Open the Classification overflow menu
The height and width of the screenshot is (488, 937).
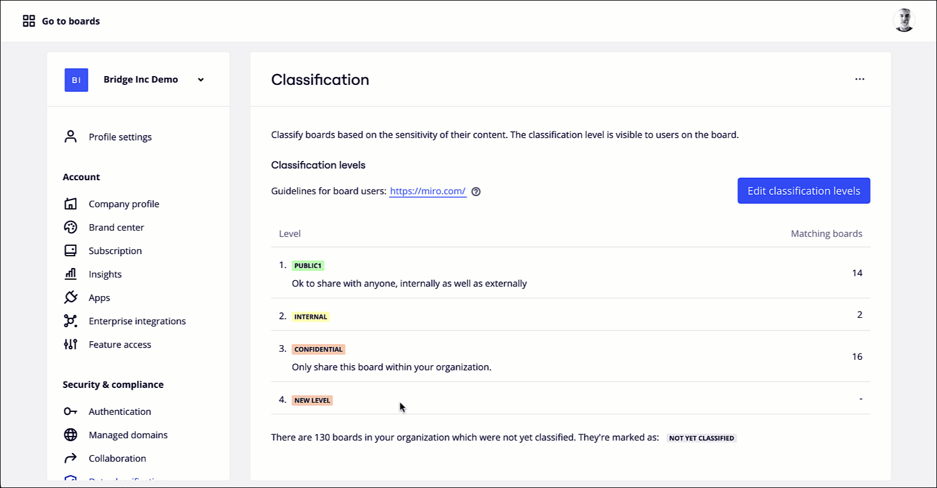860,79
